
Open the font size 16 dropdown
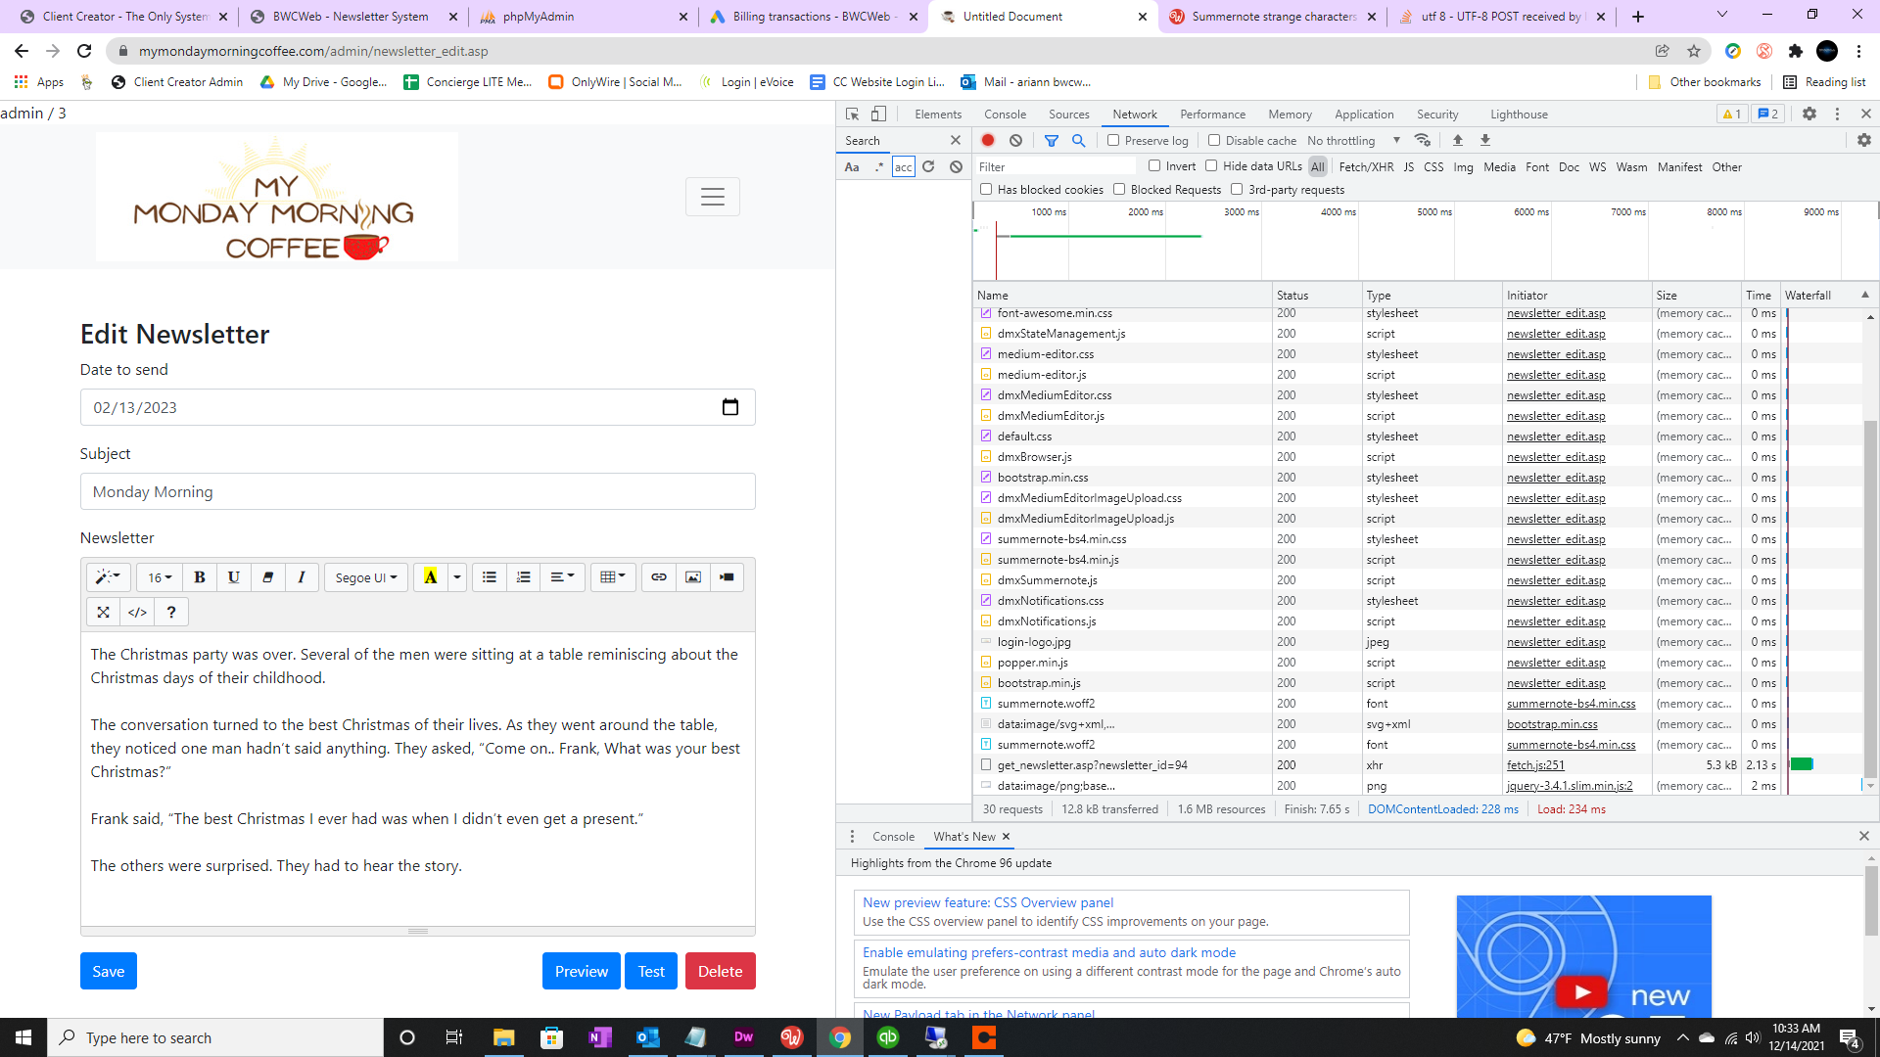click(160, 577)
